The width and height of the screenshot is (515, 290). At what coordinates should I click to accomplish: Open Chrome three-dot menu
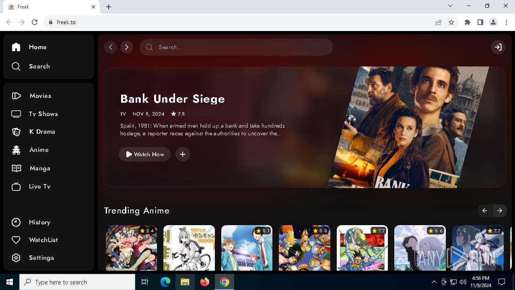[507, 22]
